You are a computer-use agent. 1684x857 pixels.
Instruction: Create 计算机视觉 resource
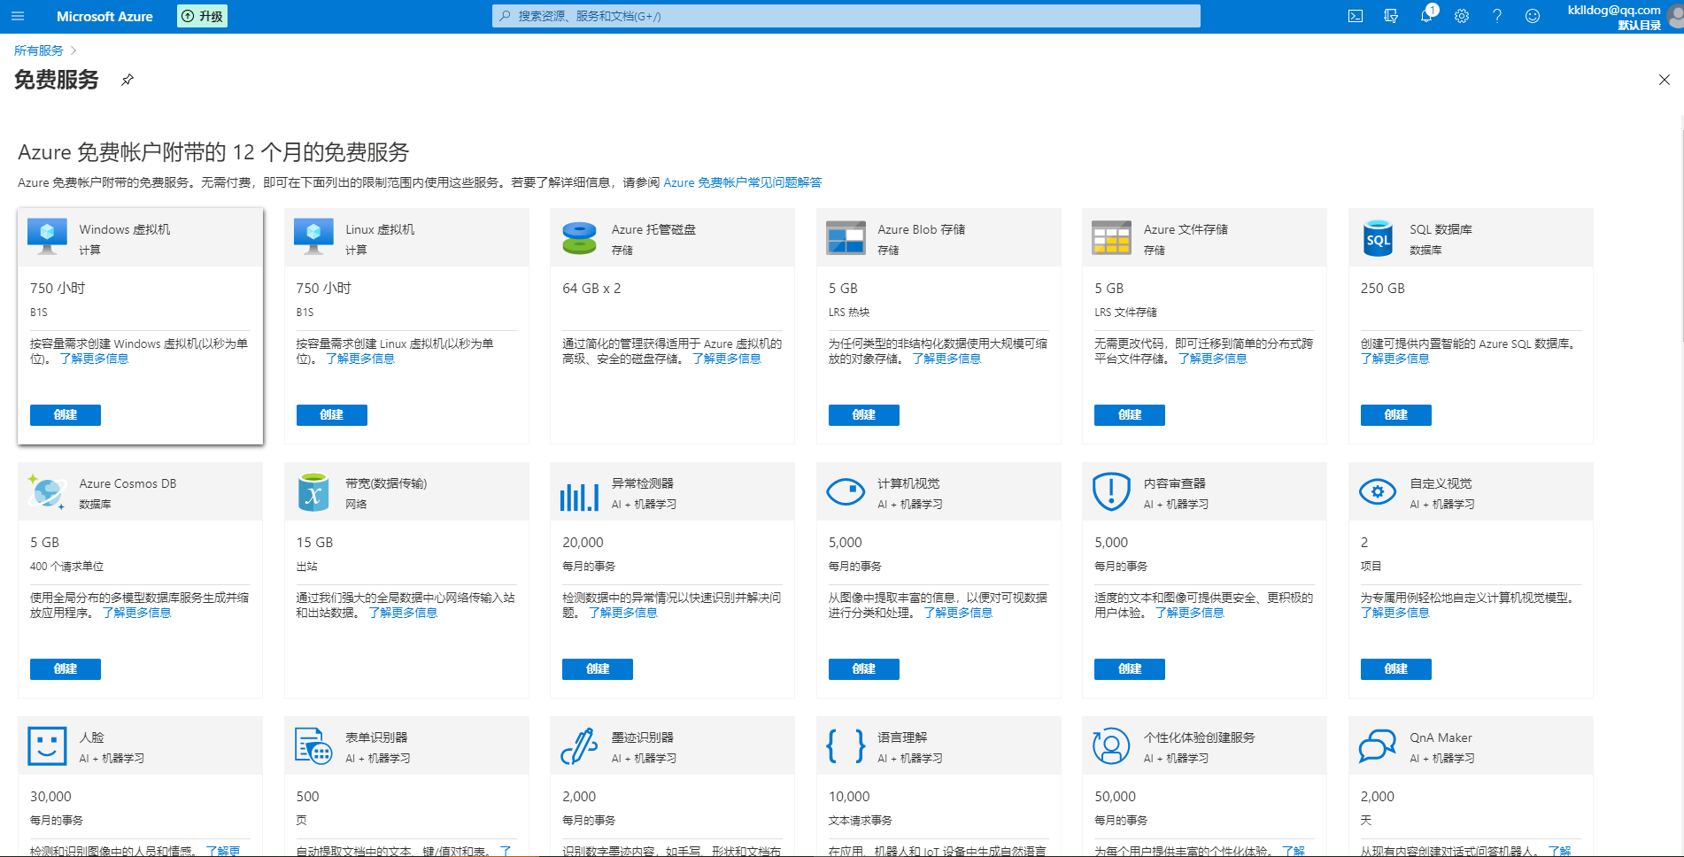863,669
